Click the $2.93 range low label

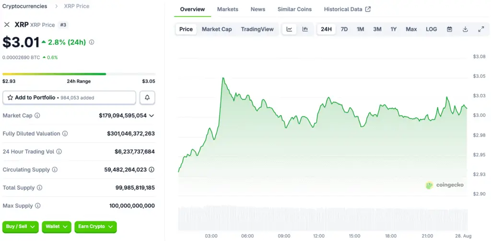(x=9, y=81)
